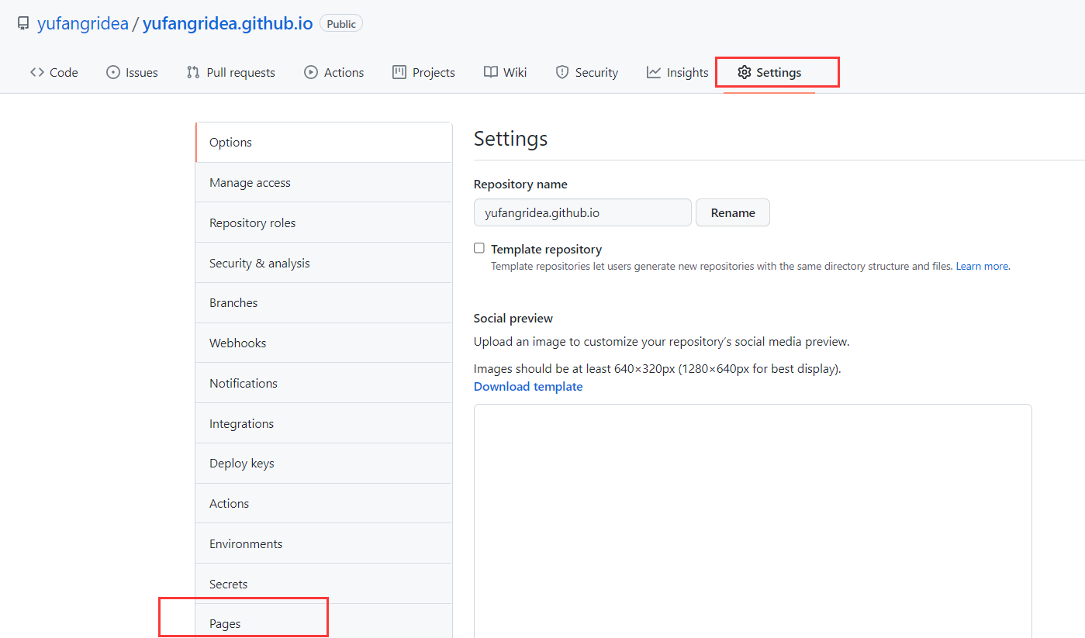Image resolution: width=1085 pixels, height=638 pixels.
Task: Click the repository icon beside yufangridea
Action: pyautogui.click(x=23, y=24)
